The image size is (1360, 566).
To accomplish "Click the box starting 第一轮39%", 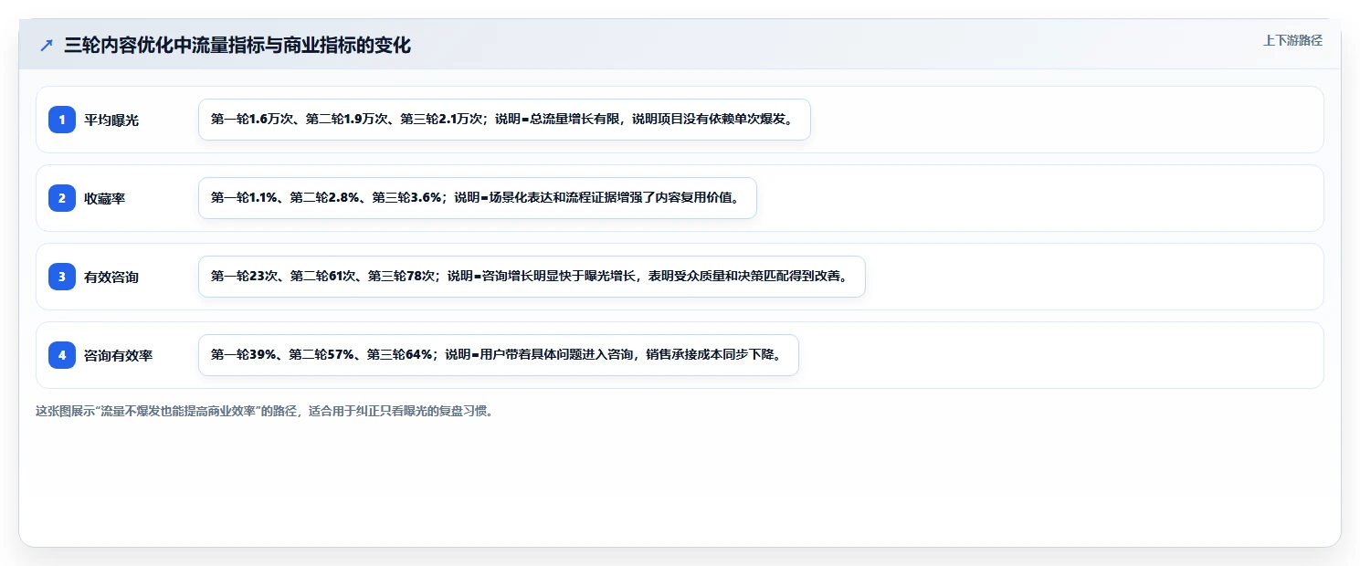I will click(499, 355).
